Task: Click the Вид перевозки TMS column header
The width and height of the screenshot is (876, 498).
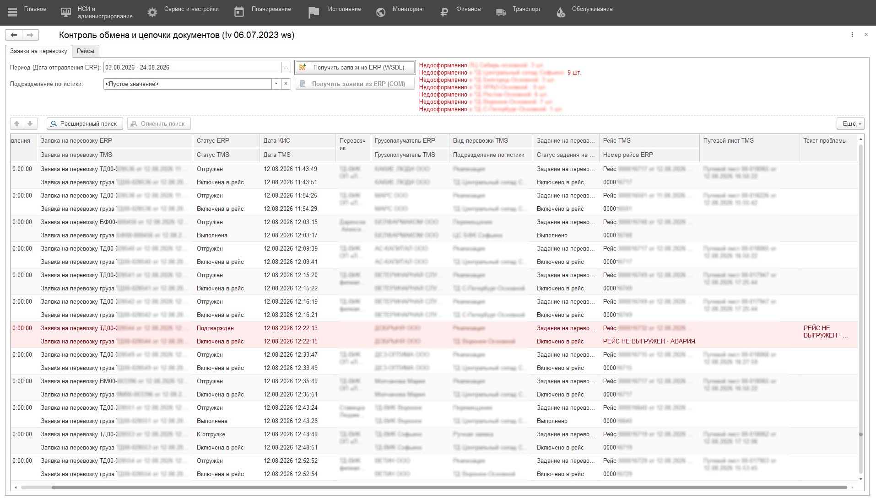Action: [x=491, y=141]
